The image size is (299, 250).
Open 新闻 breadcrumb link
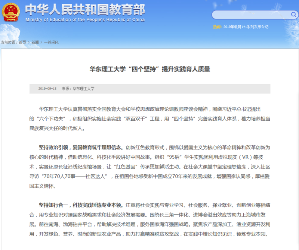(x=35, y=42)
